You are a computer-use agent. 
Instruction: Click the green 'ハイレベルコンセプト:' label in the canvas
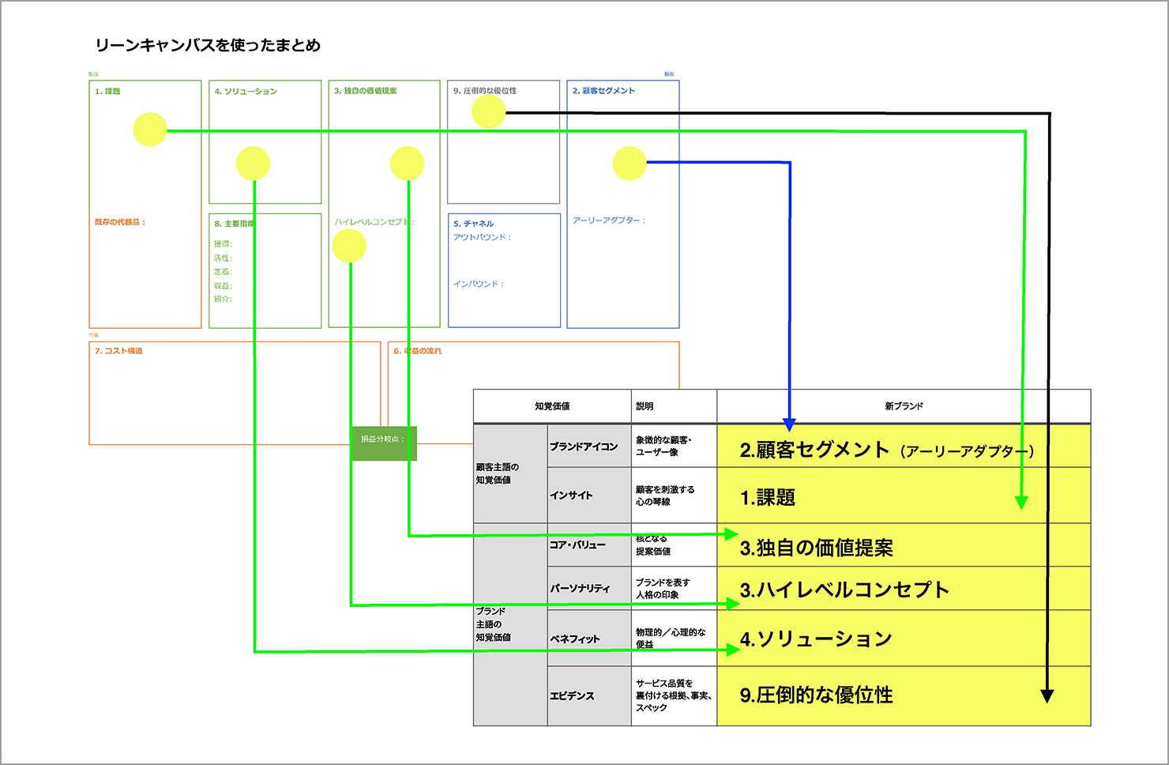[x=374, y=222]
